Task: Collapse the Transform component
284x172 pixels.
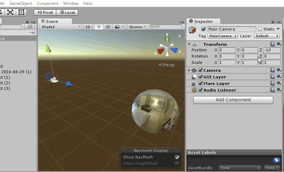Action: click(x=189, y=44)
